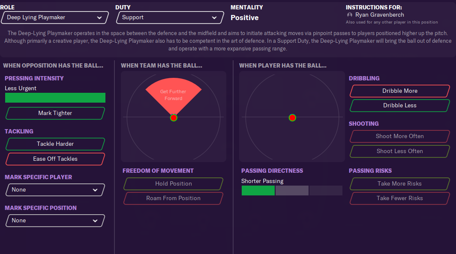Click the red dot in player-has-ball diagram
The height and width of the screenshot is (254, 456).
click(292, 118)
